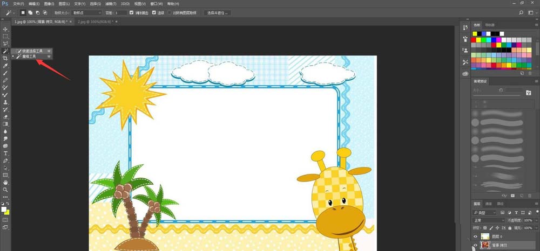Select the Horizontal Type tool
Screen dimensions: 540x251
click(5, 153)
